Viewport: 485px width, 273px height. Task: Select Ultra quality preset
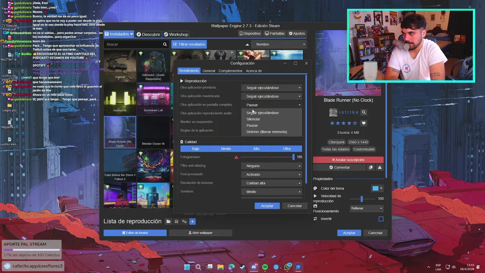click(287, 149)
